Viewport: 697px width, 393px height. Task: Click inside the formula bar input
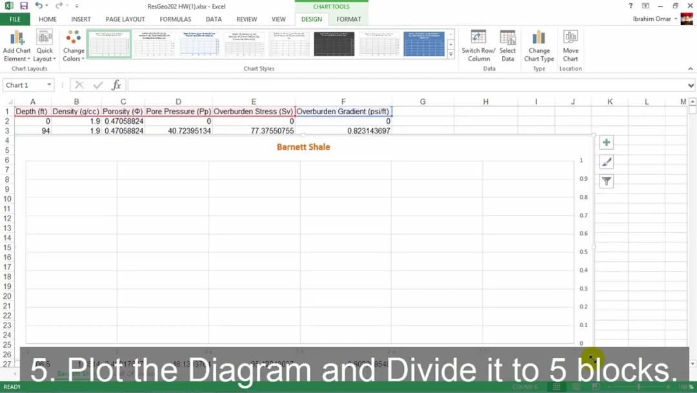pyautogui.click(x=407, y=85)
